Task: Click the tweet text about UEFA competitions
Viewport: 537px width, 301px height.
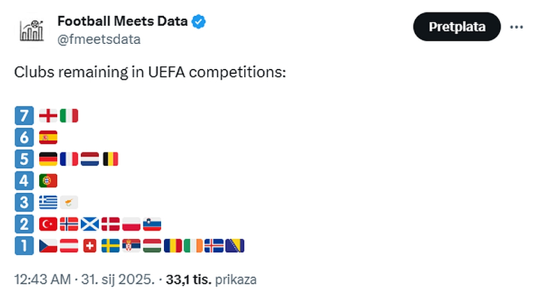Action: (x=151, y=73)
